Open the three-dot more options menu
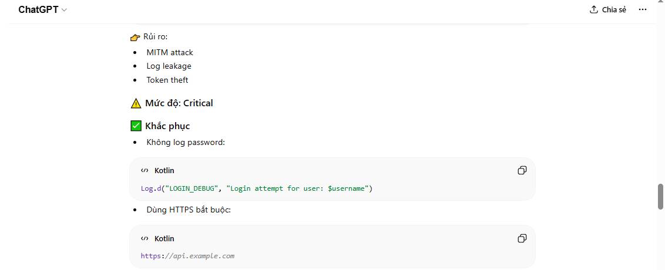665x270 pixels. tap(643, 10)
